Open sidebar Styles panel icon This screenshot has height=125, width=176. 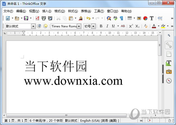coord(169,63)
